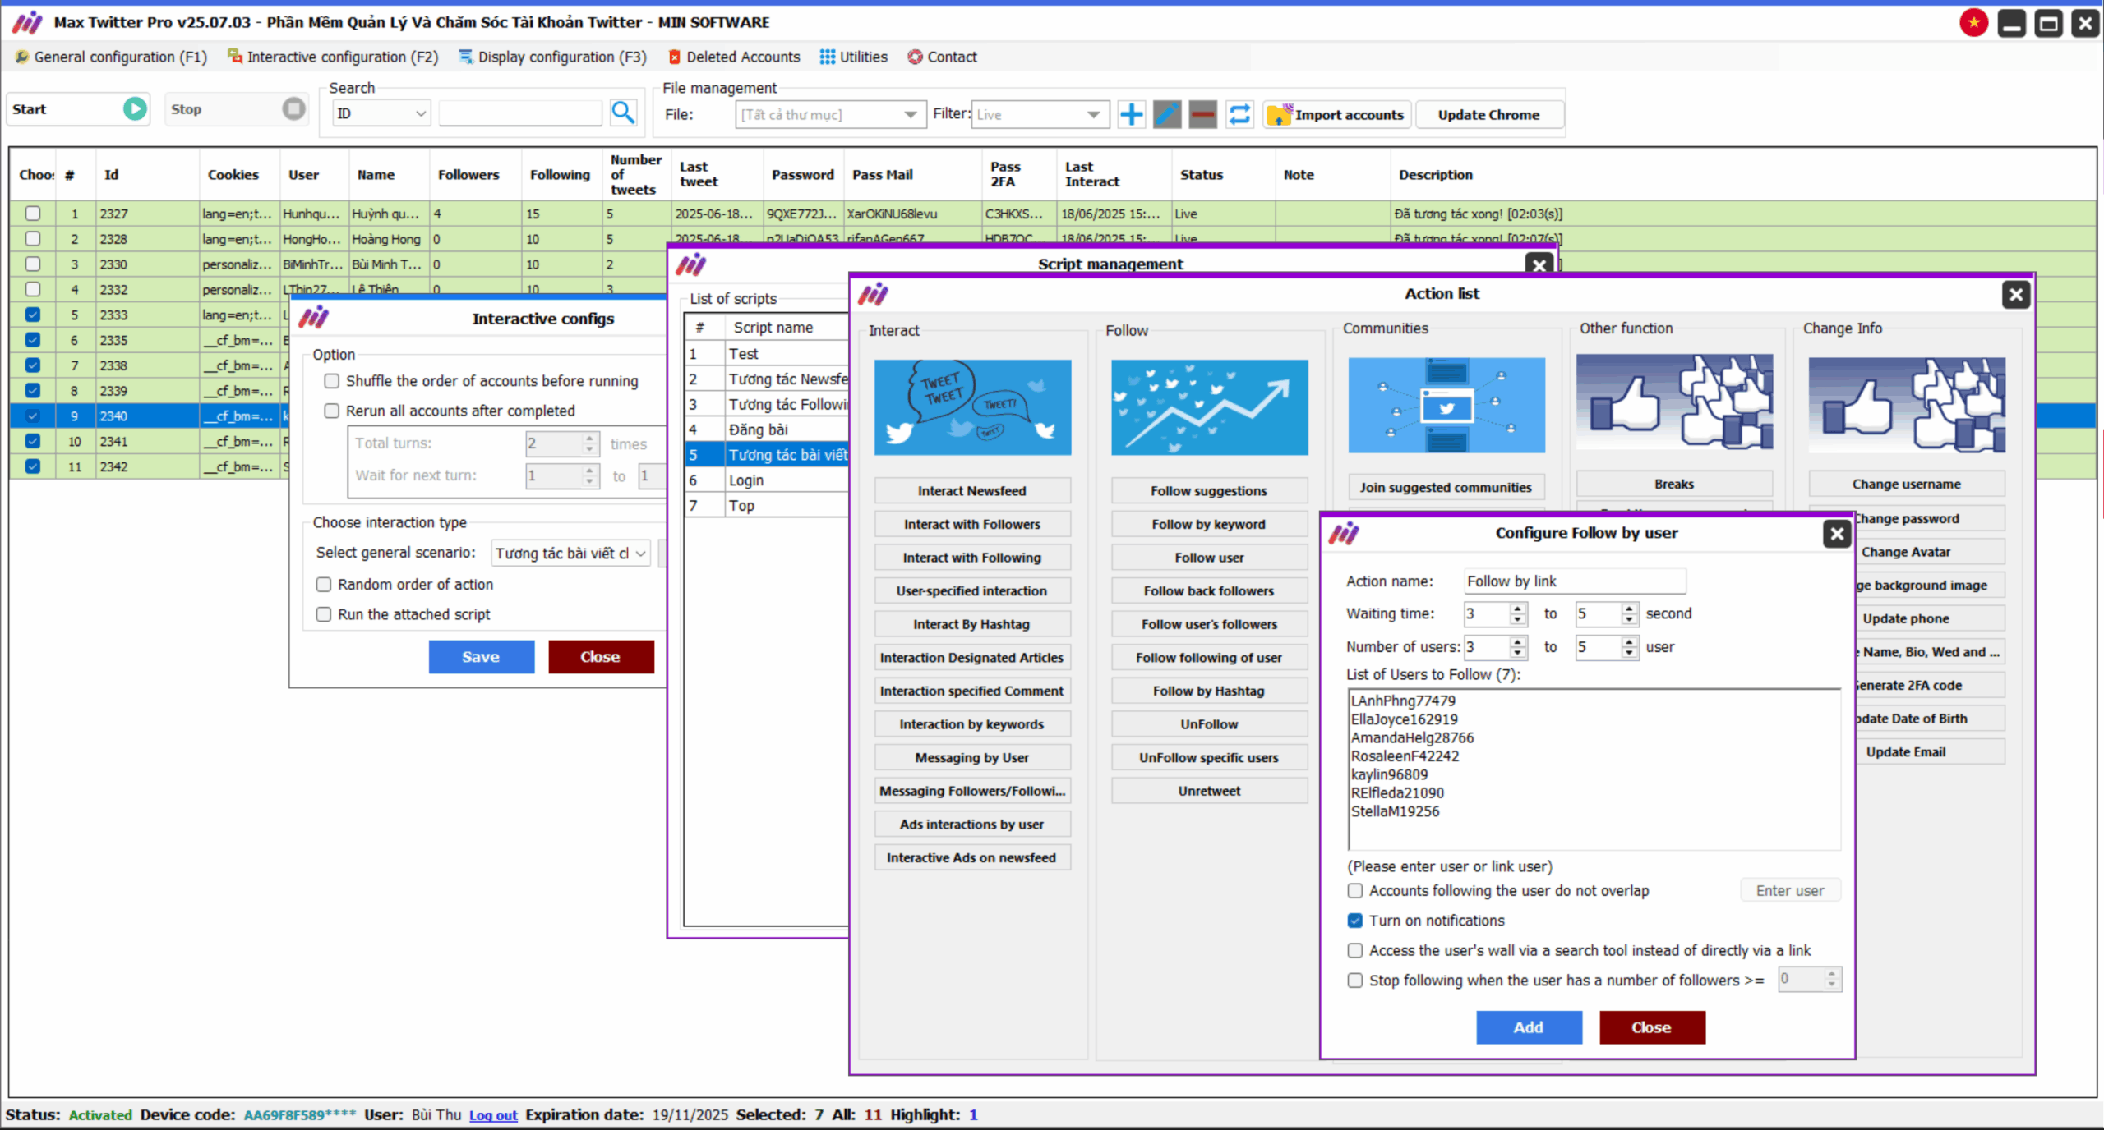This screenshot has height=1130, width=2104.
Task: Click the search text input field
Action: click(x=521, y=113)
